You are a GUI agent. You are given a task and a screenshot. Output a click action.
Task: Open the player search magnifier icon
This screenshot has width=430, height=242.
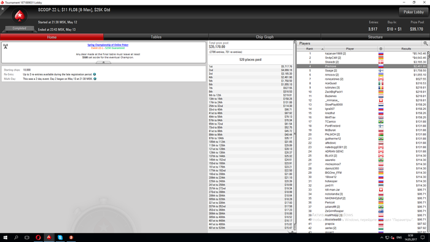point(425,44)
